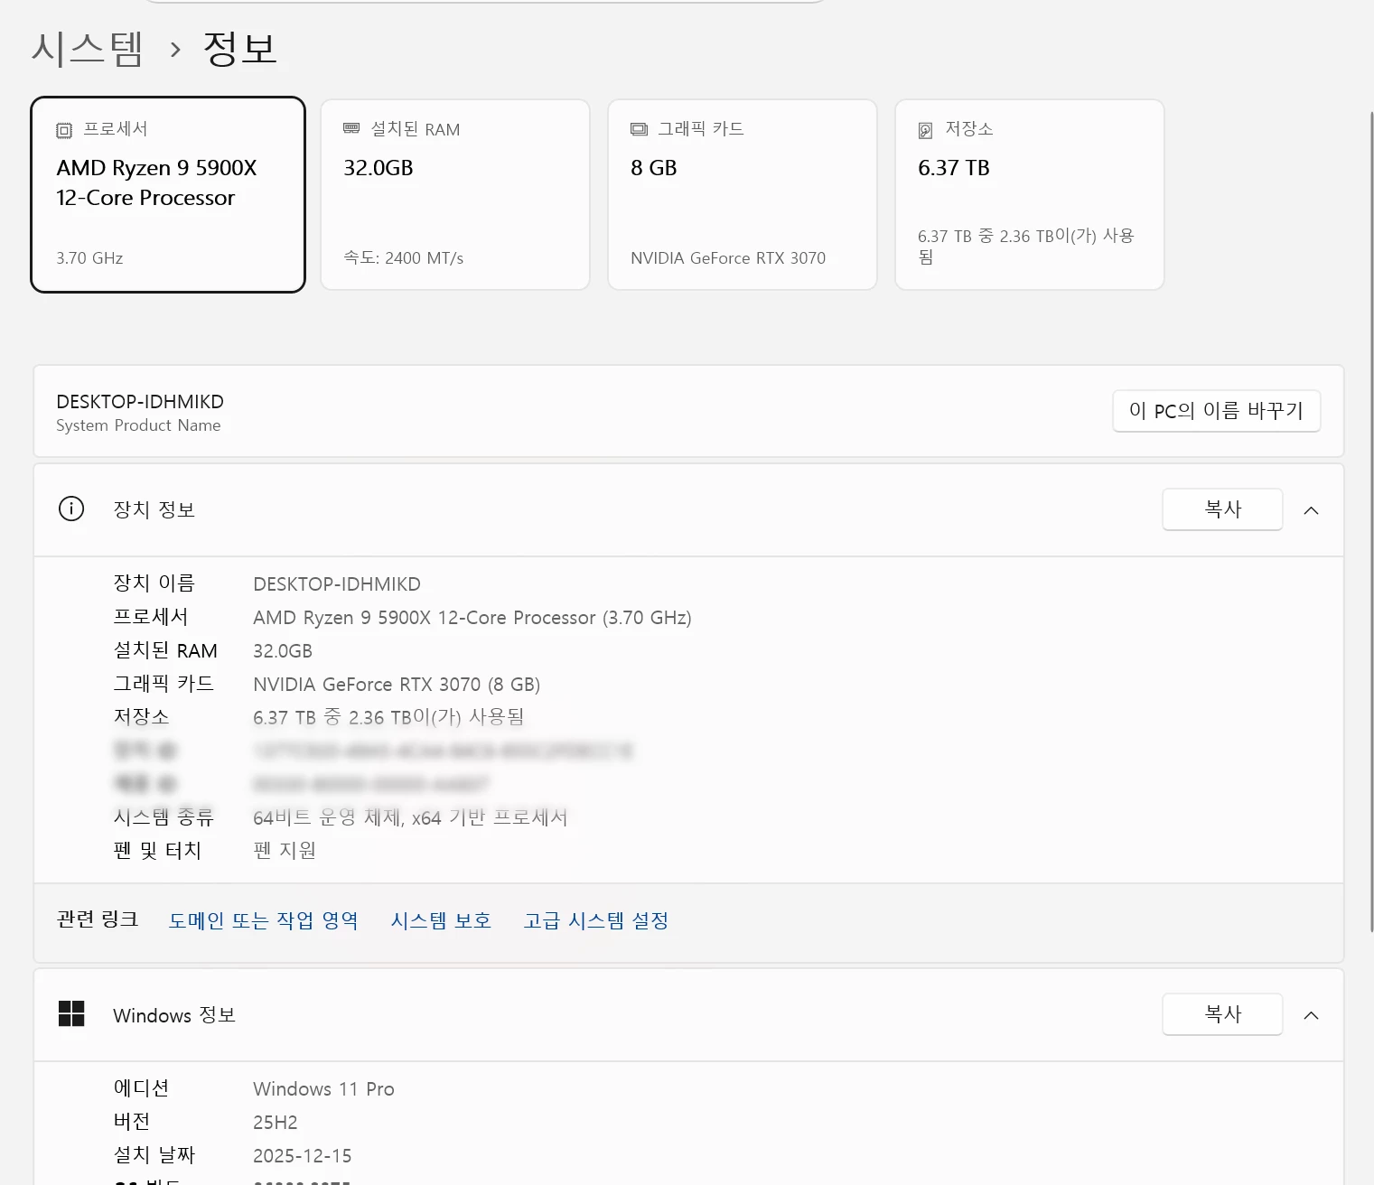Click the AMD Ryzen 9 5900X 12-Core Processor (3.70 GHz) value

[x=472, y=618]
